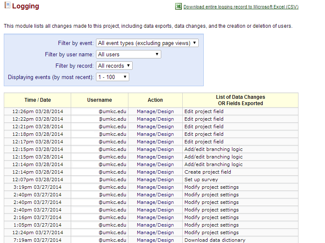Click the Action column header

point(155,100)
